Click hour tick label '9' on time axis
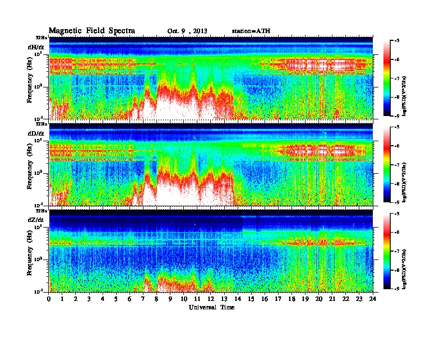444x343 pixels. (170, 299)
